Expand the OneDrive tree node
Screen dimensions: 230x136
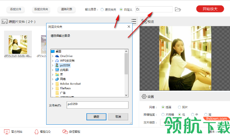click(x=52, y=56)
